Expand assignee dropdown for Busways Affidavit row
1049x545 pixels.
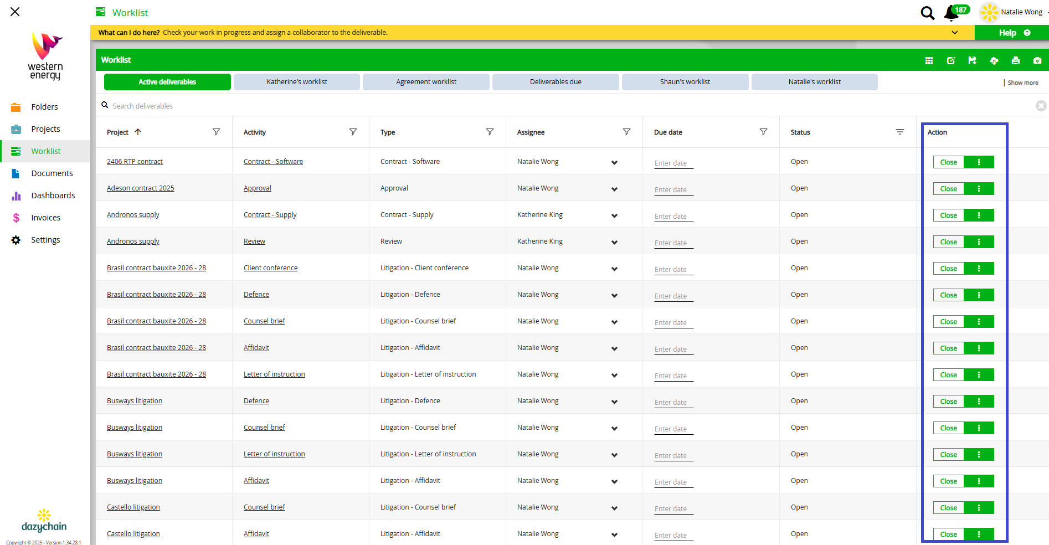pos(614,481)
